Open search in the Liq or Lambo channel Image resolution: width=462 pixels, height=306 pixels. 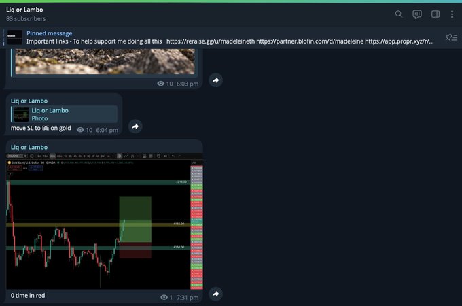pos(399,14)
